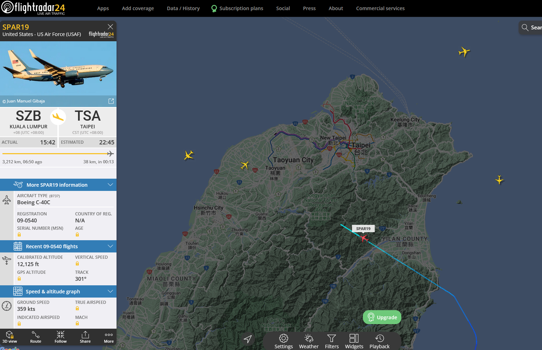Image resolution: width=542 pixels, height=350 pixels.
Task: Open the Weather layer options
Action: (x=309, y=342)
